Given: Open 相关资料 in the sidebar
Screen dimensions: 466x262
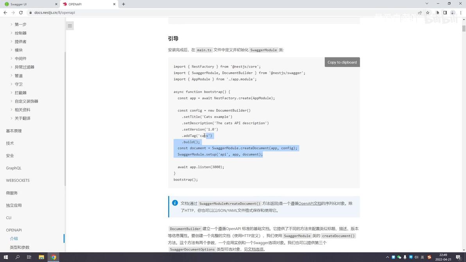Looking at the screenshot, I should (22, 110).
